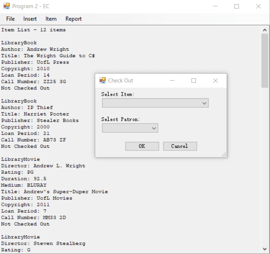Maximize the Program 2 - EC window
This screenshot has height=254, width=270.
tap(237, 6)
